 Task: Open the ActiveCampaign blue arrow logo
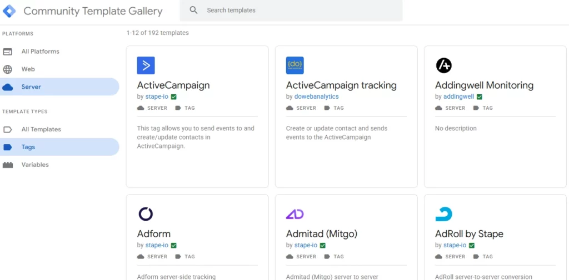pos(146,65)
